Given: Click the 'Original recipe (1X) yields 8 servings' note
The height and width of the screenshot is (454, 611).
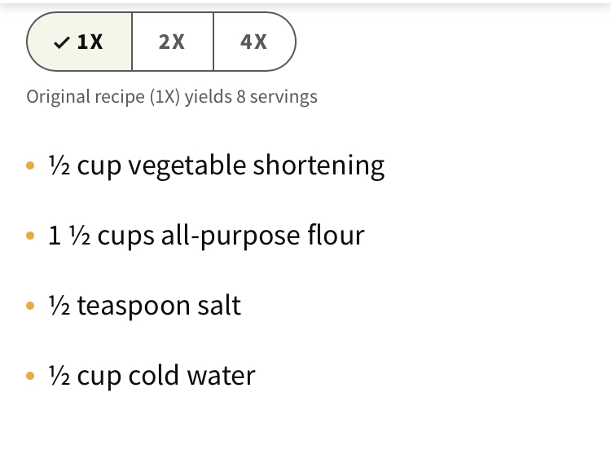Looking at the screenshot, I should (x=172, y=97).
